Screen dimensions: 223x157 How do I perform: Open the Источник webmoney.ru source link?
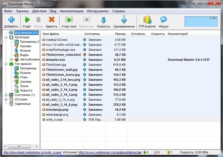[110, 152]
